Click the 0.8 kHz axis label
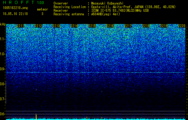The width and height of the screenshot is (188, 120). tap(2, 84)
